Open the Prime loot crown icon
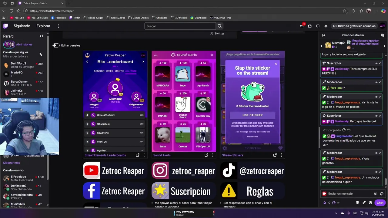Viewport: 388px width, 218px height. click(x=302, y=26)
